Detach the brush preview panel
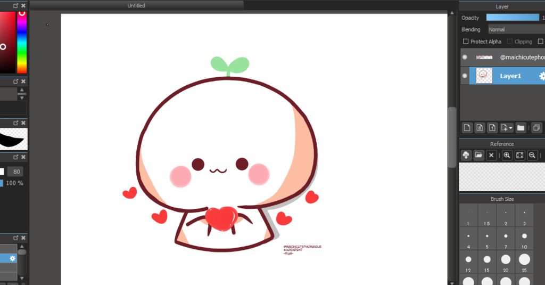545x285 pixels. click(x=15, y=123)
